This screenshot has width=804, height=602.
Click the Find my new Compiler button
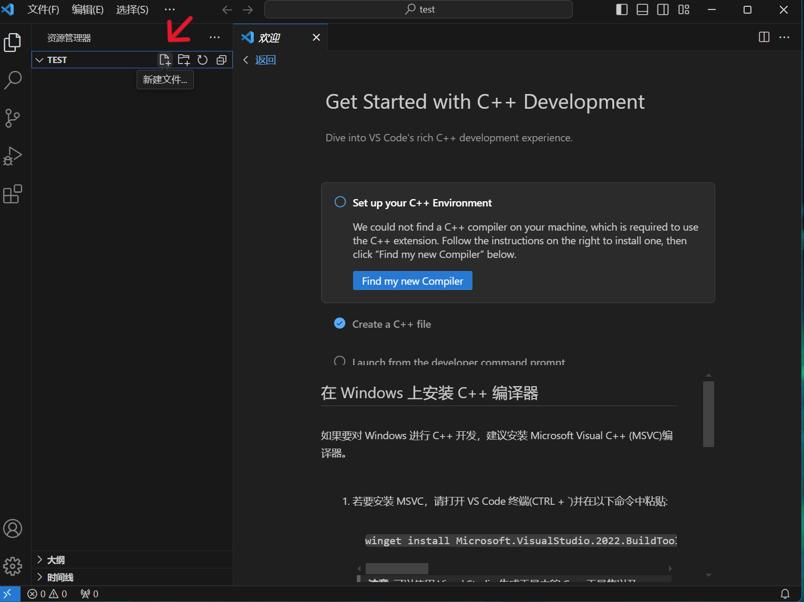413,281
